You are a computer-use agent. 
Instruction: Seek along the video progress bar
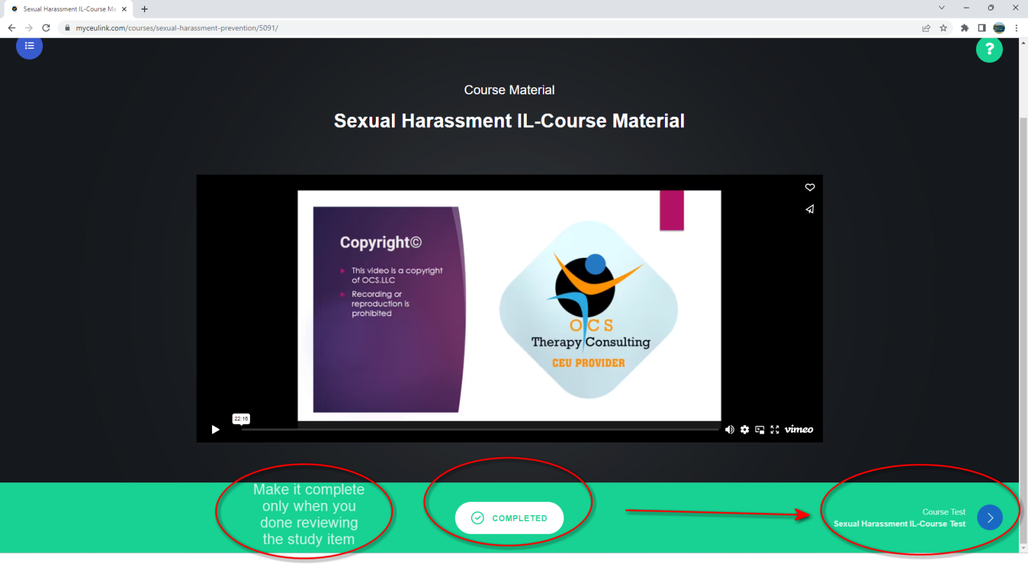click(x=479, y=430)
